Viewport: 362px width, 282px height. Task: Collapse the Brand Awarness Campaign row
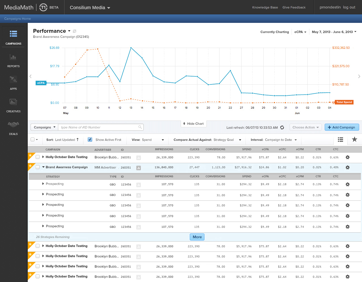43,167
